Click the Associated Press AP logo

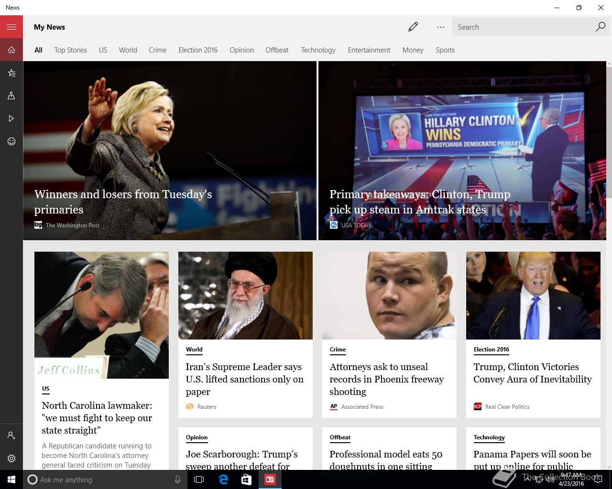(334, 406)
